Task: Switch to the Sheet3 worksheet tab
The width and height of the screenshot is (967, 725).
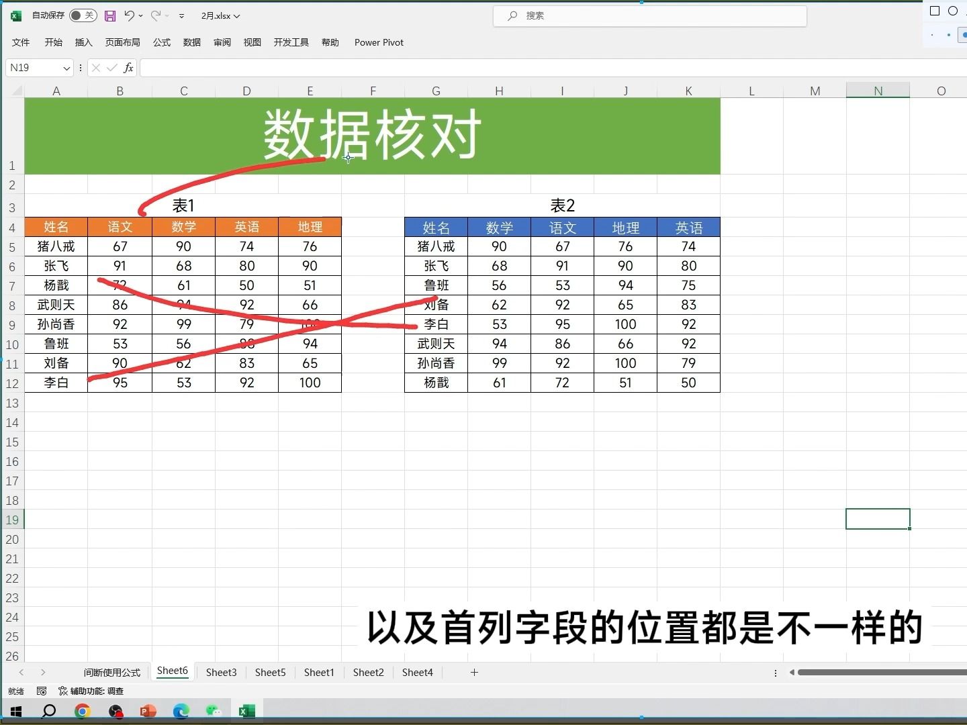Action: click(x=221, y=672)
